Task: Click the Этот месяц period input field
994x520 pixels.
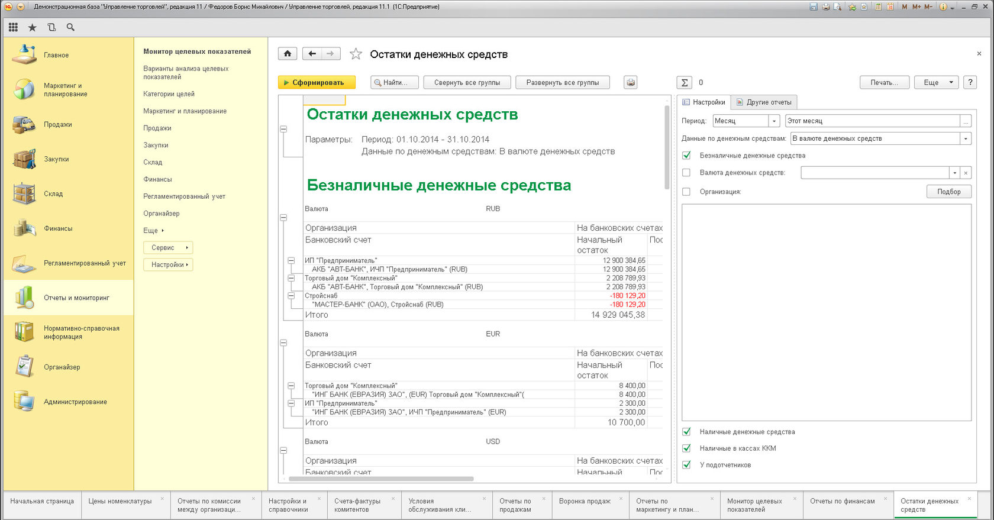Action: [x=872, y=121]
